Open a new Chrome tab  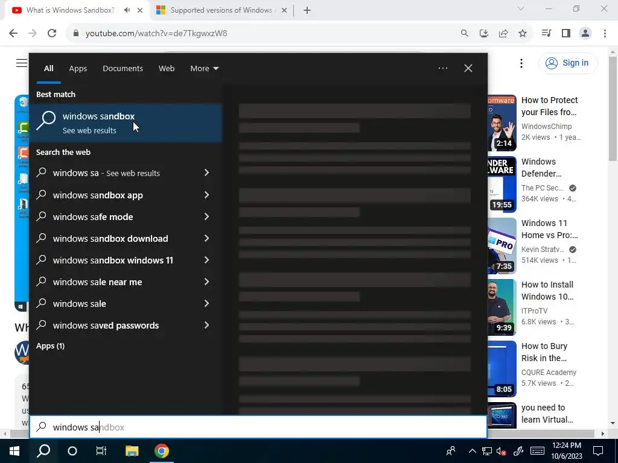(307, 10)
